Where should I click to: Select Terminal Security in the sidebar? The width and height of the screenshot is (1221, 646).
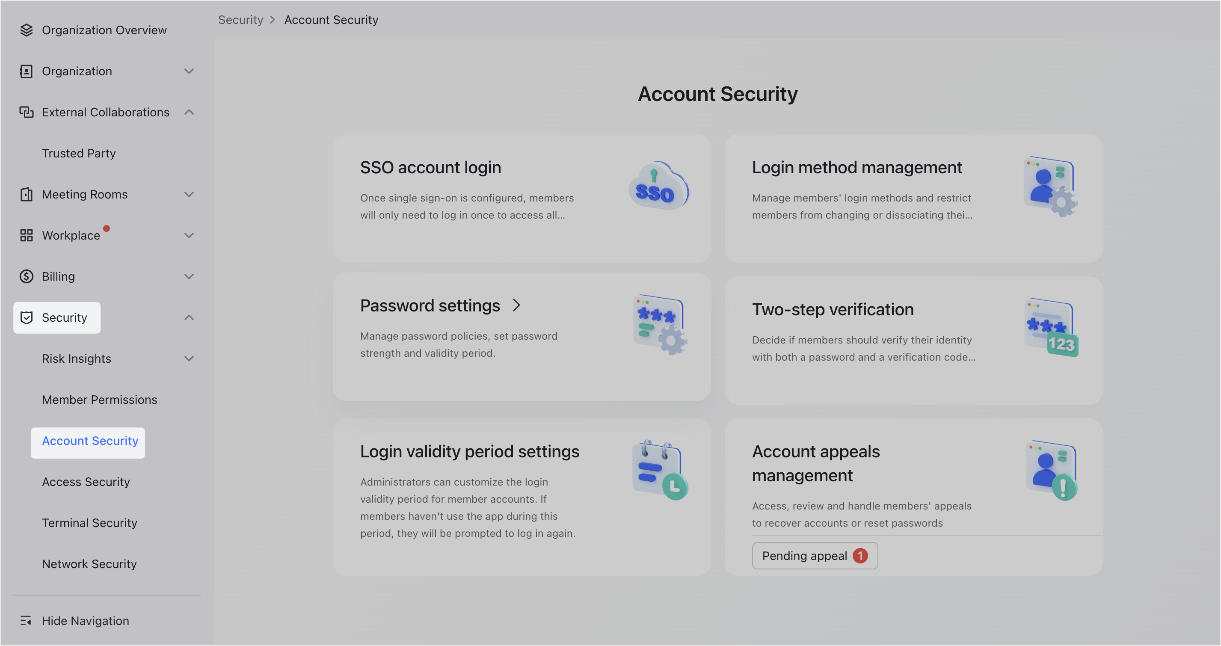click(89, 523)
